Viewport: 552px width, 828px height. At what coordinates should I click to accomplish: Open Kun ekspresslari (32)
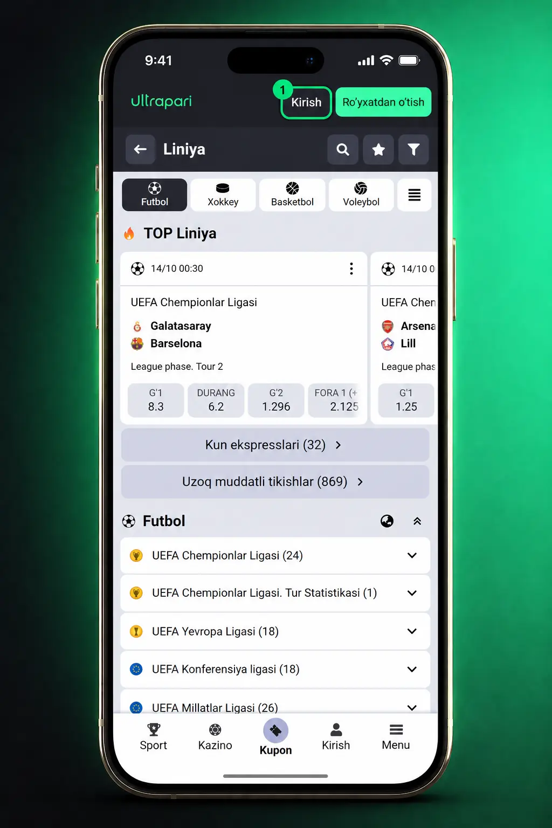tap(275, 445)
